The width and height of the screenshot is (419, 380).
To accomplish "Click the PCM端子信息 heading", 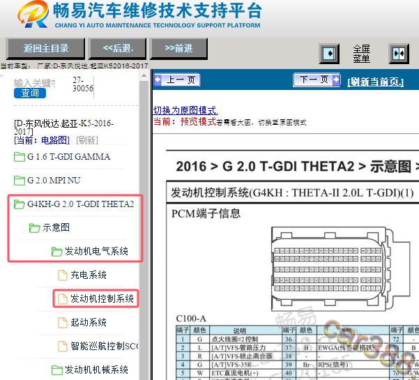I will click(x=206, y=213).
